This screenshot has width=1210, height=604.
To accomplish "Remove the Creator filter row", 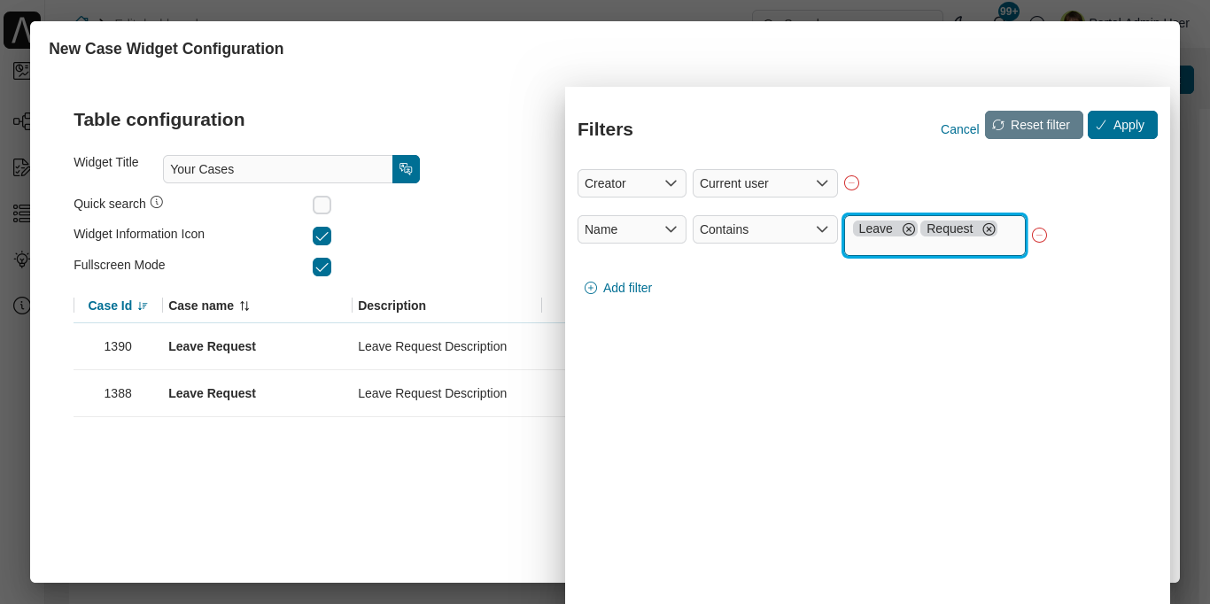I will tap(851, 183).
